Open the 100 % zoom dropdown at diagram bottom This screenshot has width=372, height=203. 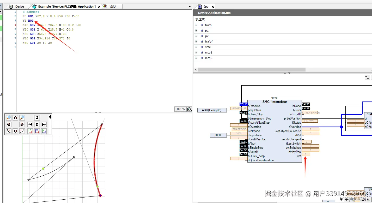coord(365,200)
